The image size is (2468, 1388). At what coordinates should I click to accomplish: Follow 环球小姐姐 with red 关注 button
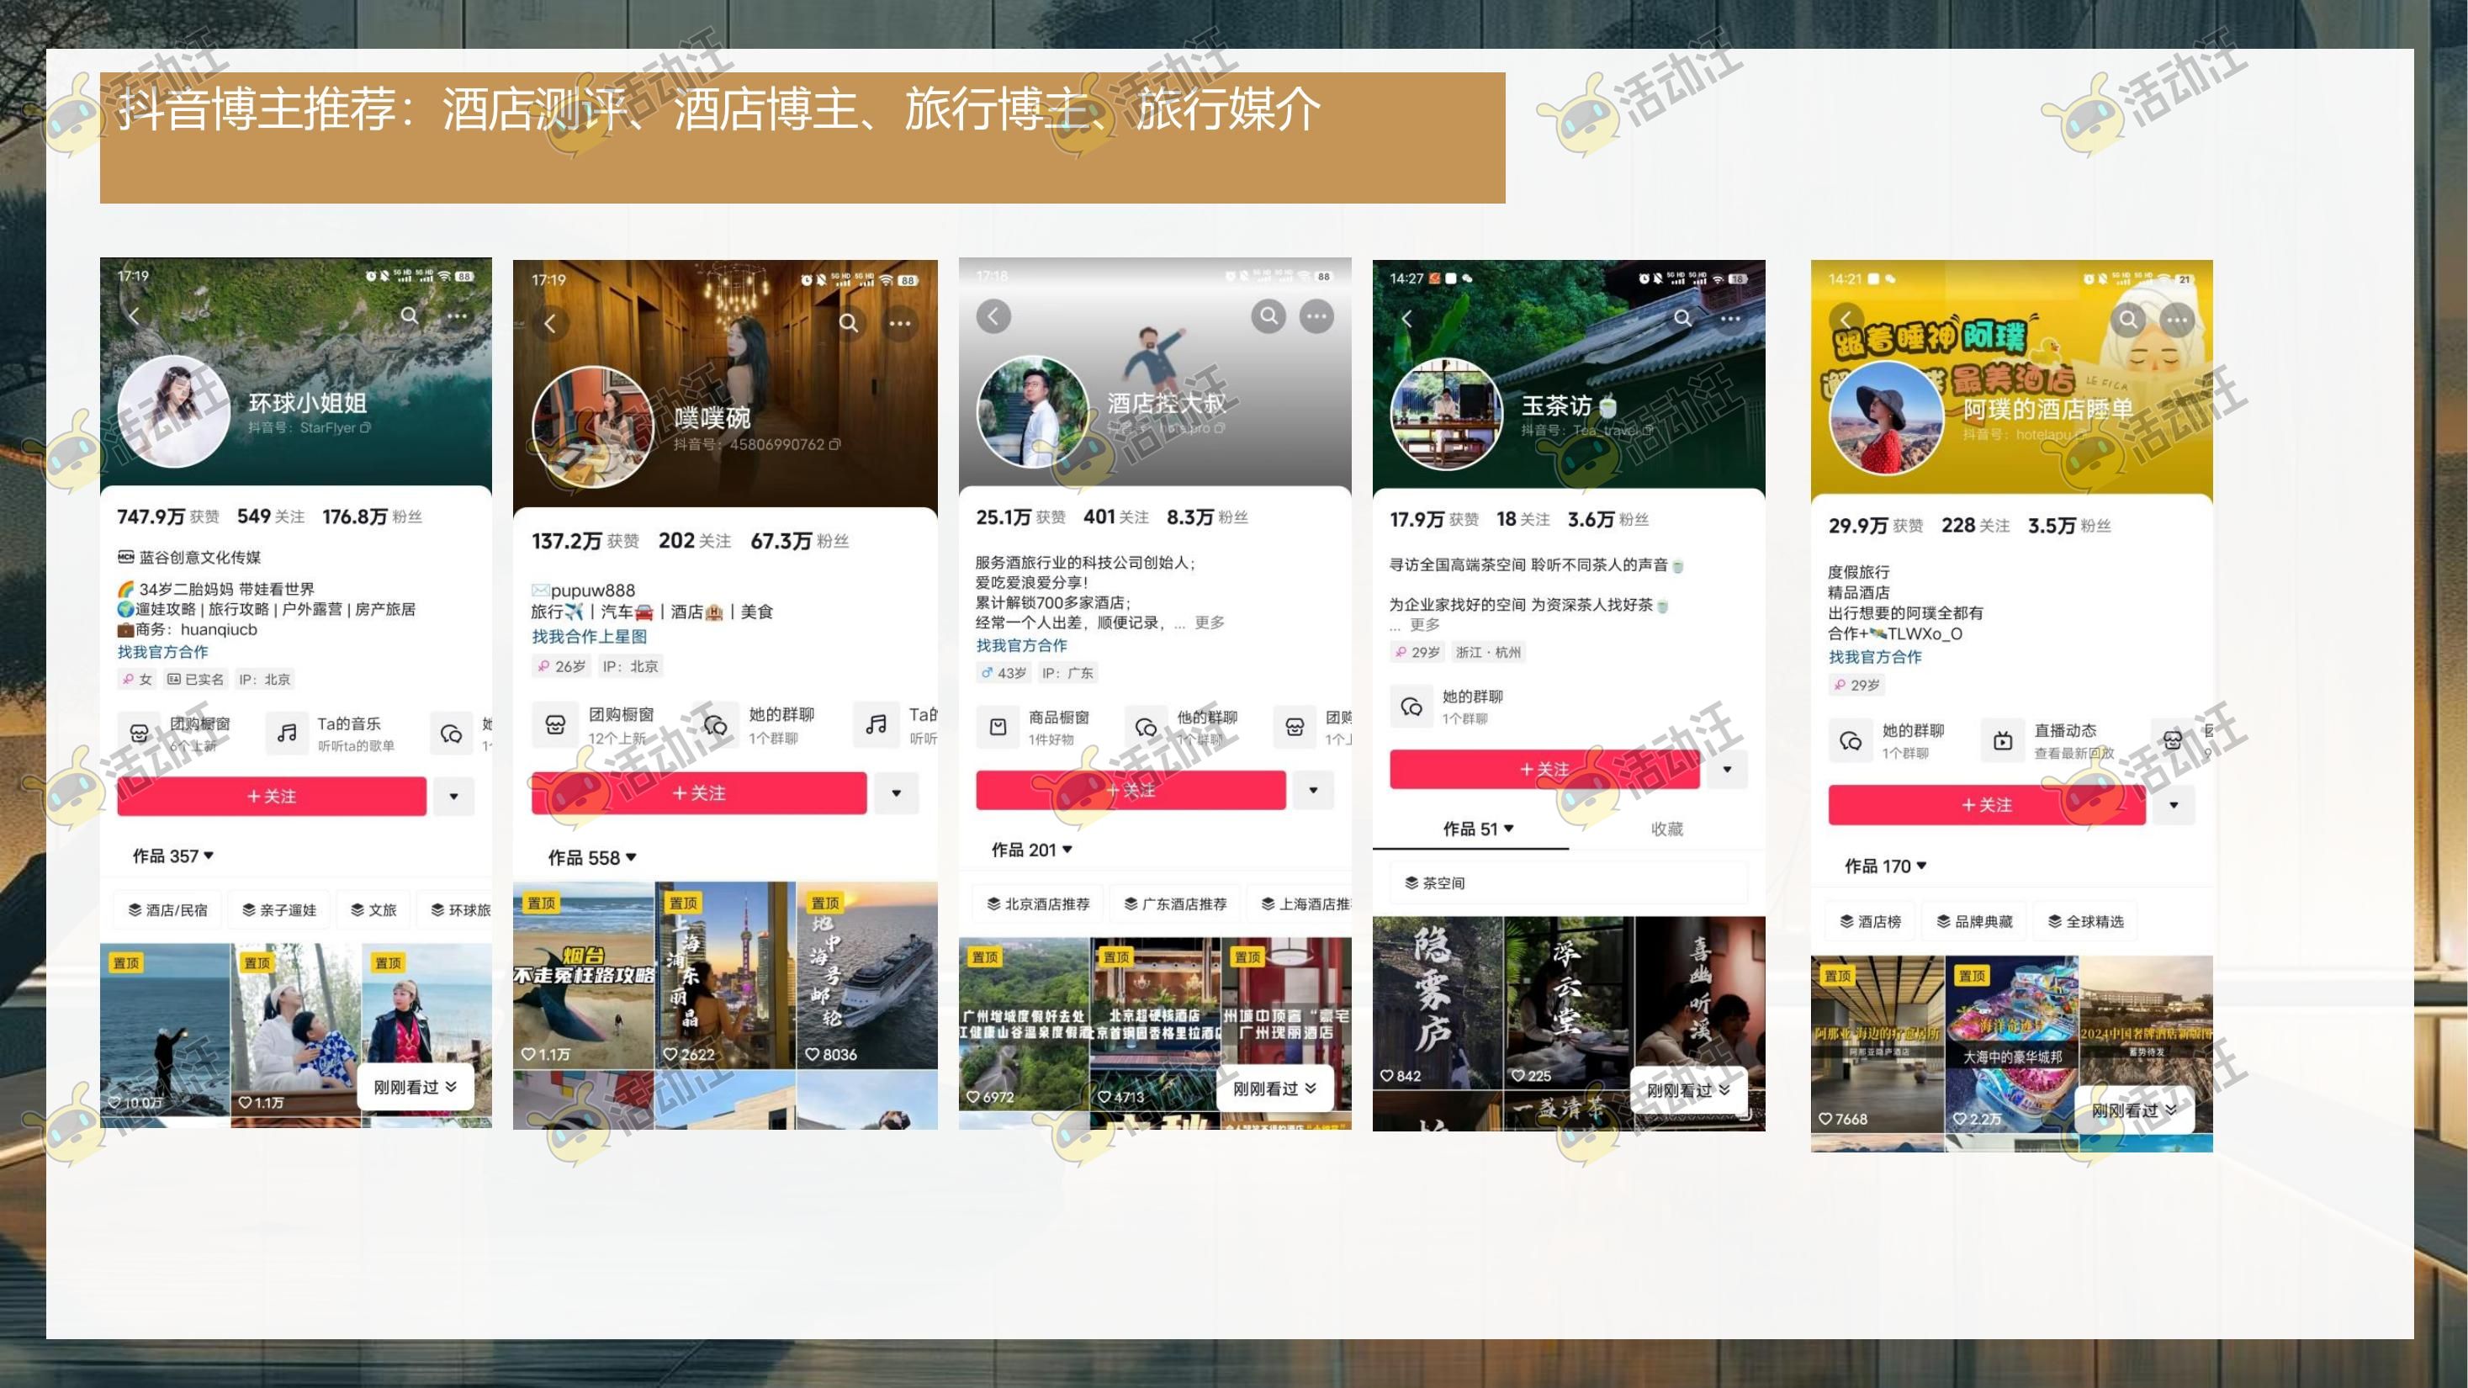pos(272,796)
